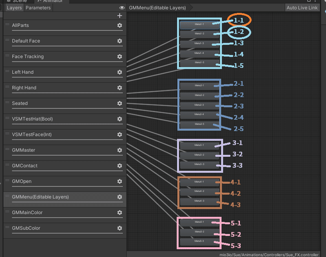Select the Menu2-4 state node
Viewport: 326px width, 257px height.
(200, 115)
